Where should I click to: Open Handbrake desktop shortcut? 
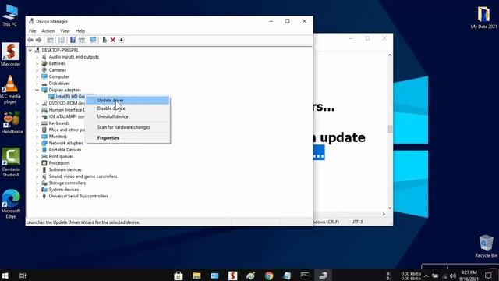click(x=12, y=123)
